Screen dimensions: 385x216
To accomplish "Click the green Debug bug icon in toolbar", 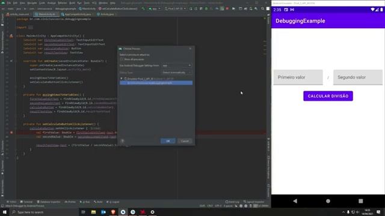I will point(206,8).
